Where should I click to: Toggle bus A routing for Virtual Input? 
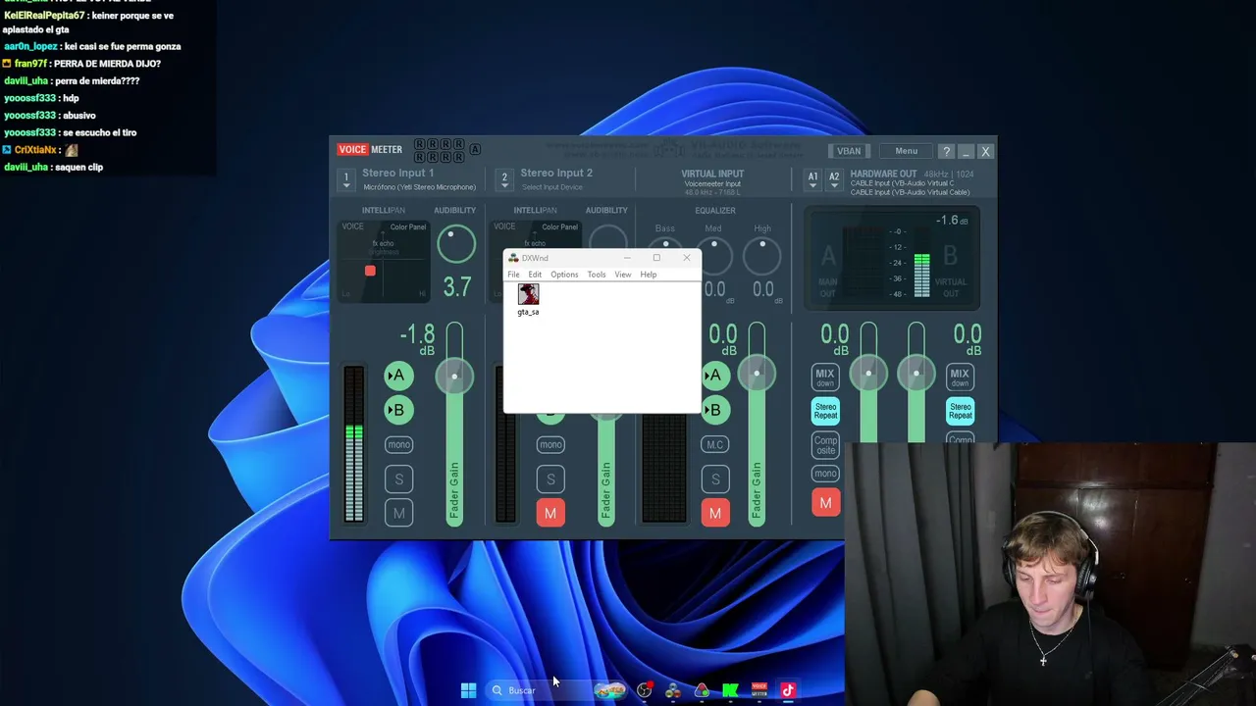click(715, 376)
